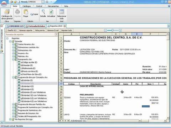Adjust the zoom slider handle
The width and height of the screenshot is (171, 128).
112,31
